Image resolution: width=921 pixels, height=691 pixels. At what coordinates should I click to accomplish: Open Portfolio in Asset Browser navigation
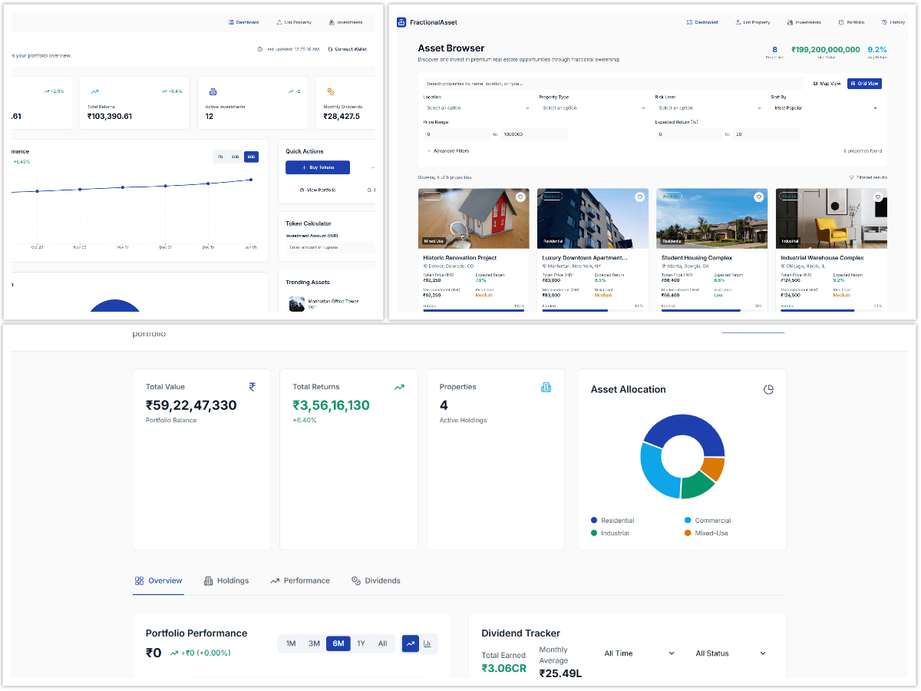pyautogui.click(x=851, y=23)
